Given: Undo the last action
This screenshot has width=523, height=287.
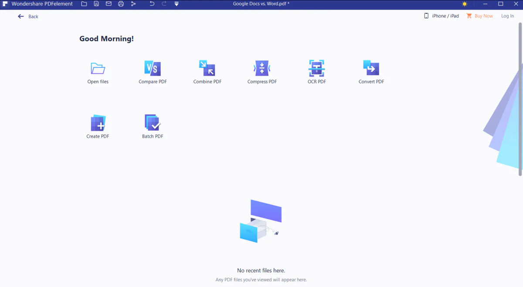Looking at the screenshot, I should (151, 4).
